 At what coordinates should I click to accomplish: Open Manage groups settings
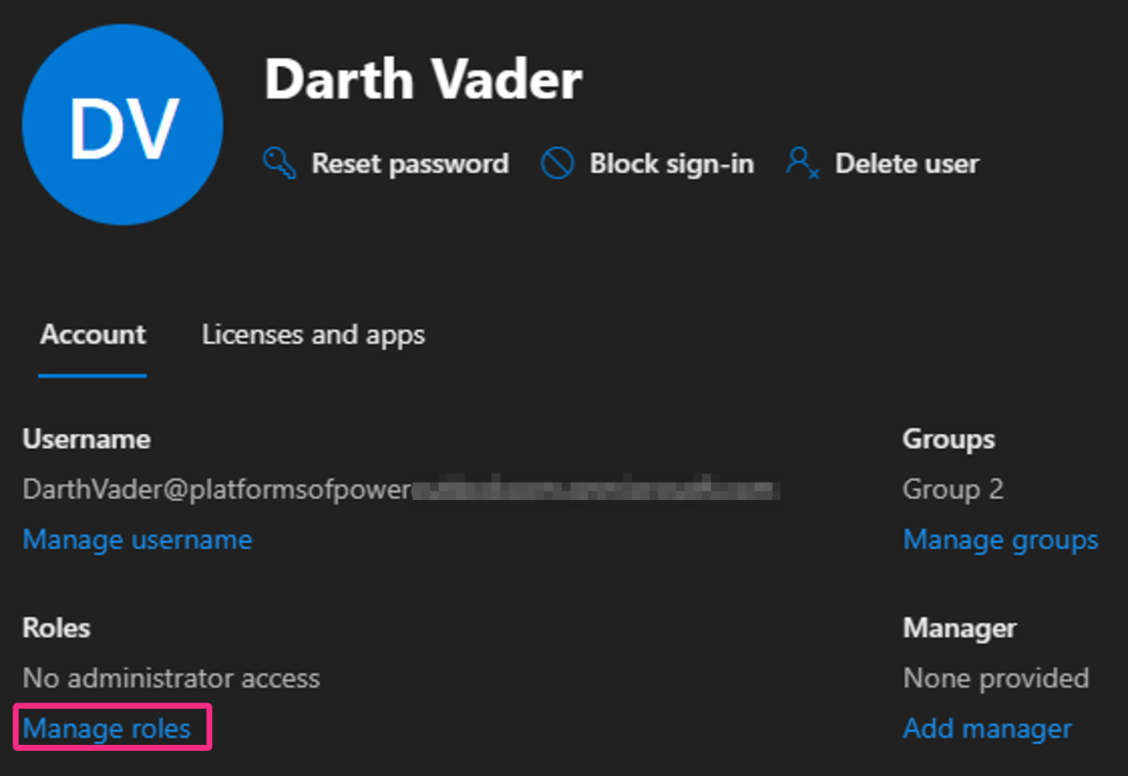(x=1000, y=540)
